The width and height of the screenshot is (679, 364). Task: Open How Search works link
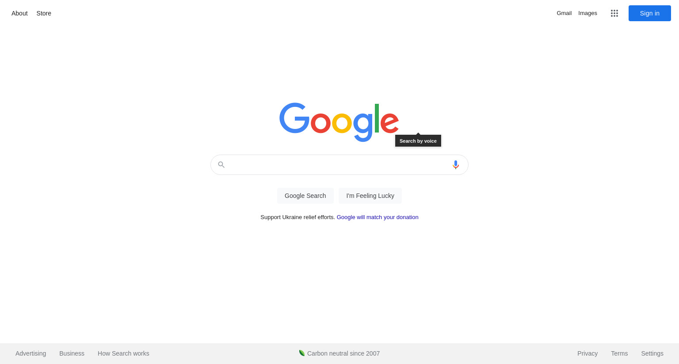tap(123, 353)
